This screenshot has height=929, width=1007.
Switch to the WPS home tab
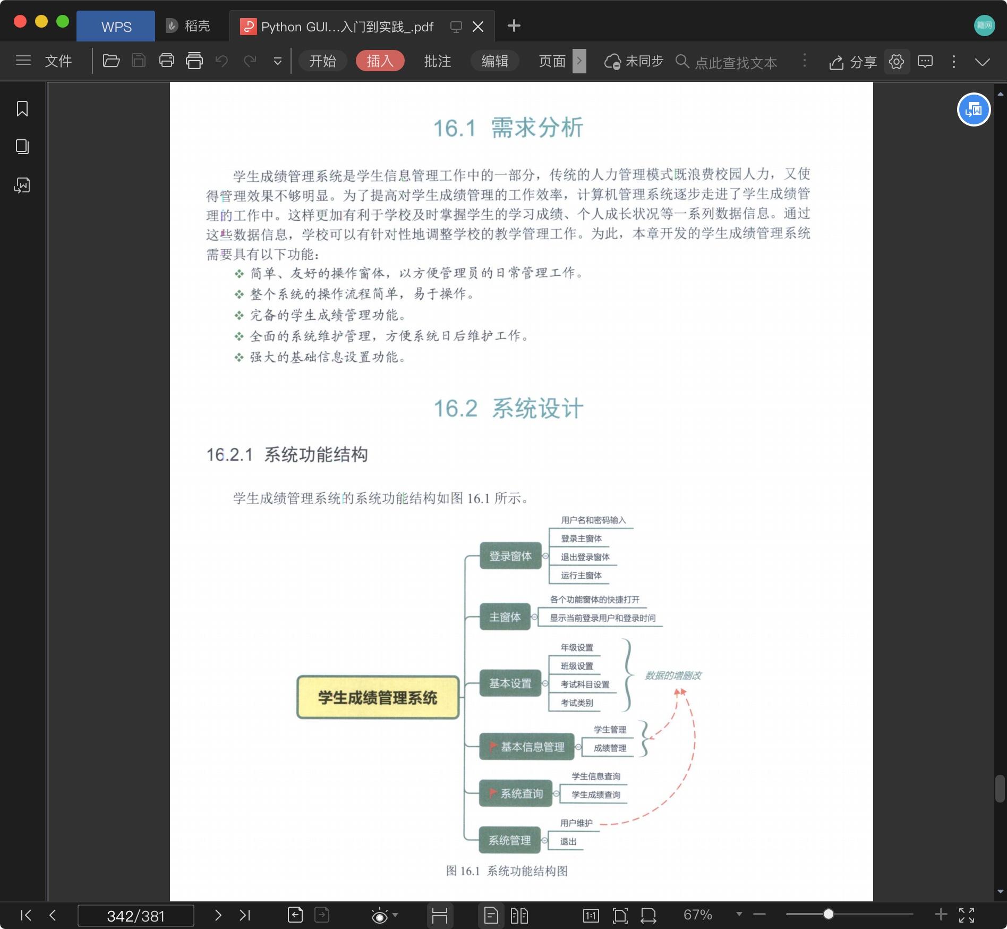coord(116,27)
